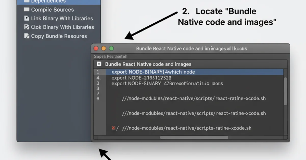Click inside the script text editing area

click(x=191, y=107)
